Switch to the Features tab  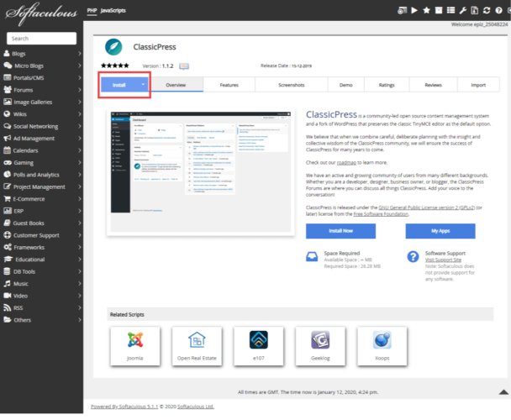point(229,85)
